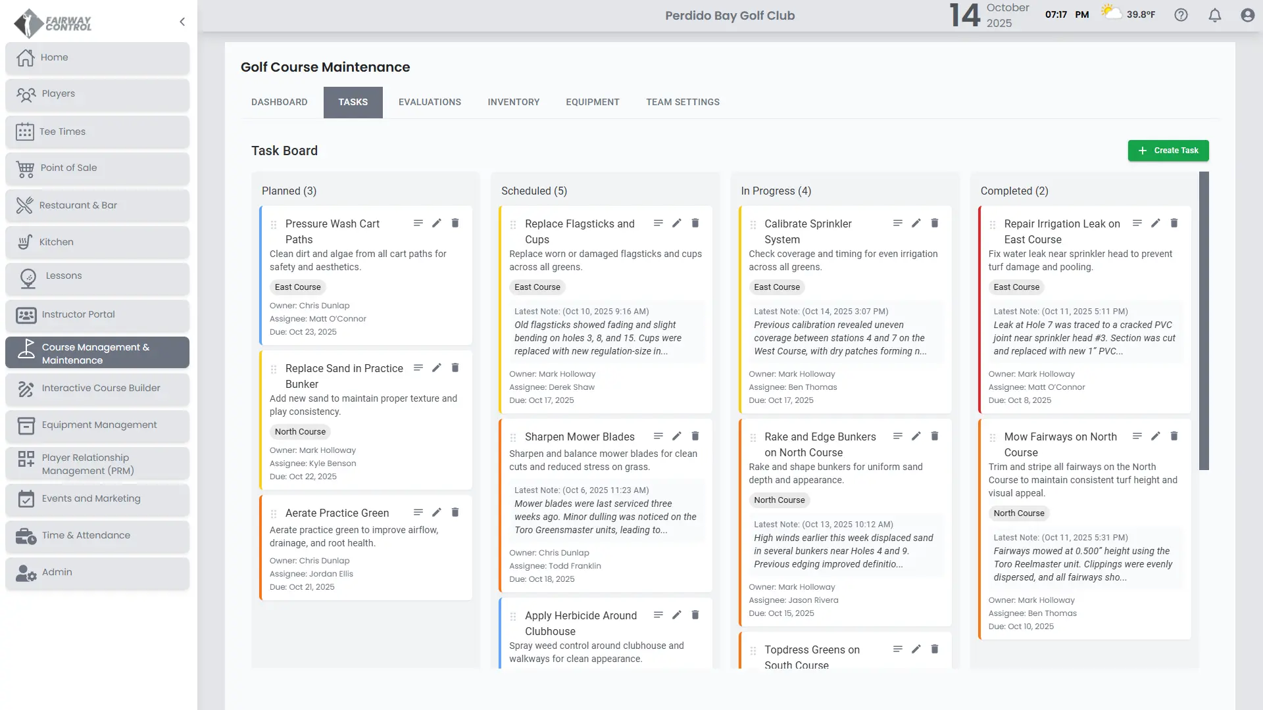Open the user account profile icon

(1247, 15)
